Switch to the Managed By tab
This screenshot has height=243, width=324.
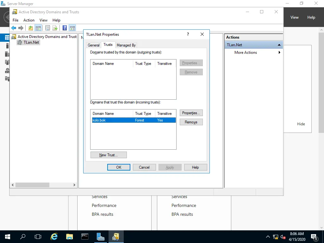(x=126, y=45)
